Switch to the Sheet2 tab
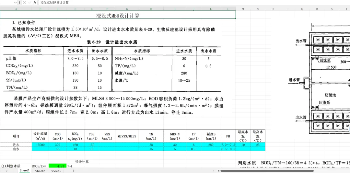Viewport: 350px width, 173px height. tap(40, 171)
